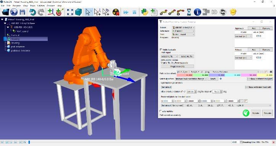
Task: Click the Program Events button
Action: tap(177, 67)
